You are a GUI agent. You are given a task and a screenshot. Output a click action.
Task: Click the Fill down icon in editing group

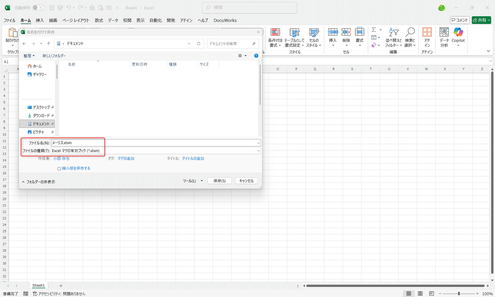pos(374,38)
